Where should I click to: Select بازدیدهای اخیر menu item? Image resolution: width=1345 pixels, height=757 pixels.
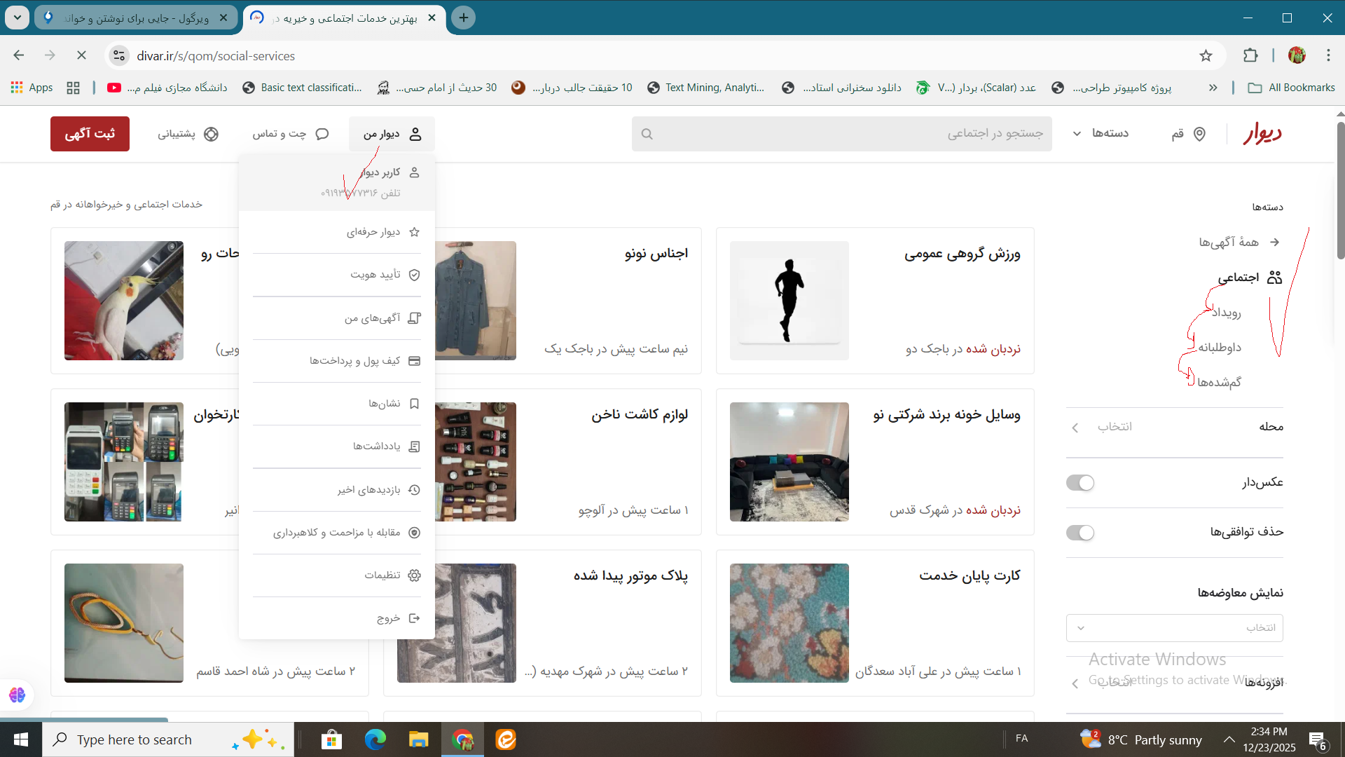(368, 490)
